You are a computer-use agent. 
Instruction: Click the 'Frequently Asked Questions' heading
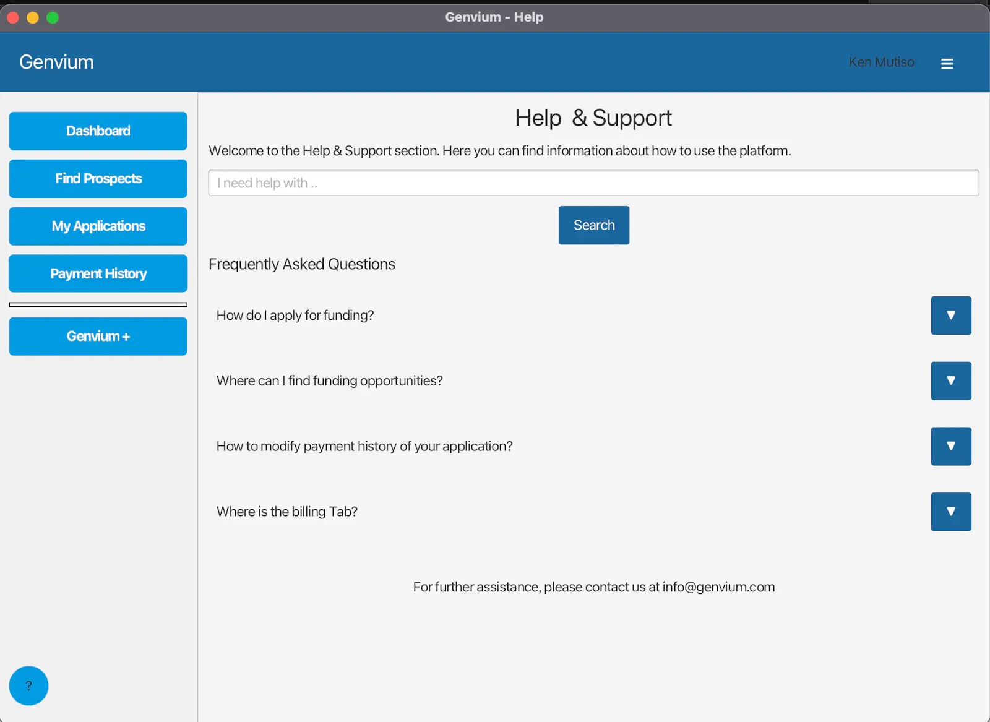click(x=302, y=264)
